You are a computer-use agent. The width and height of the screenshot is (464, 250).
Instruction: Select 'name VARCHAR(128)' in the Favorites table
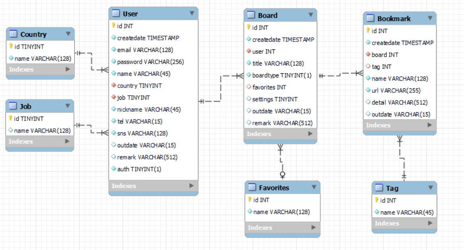coord(283,212)
